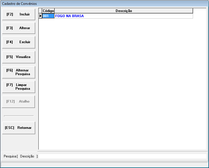The height and width of the screenshot is (168, 209).
Task: Clear the search with Limpar Pesquisa
Action: [19, 87]
